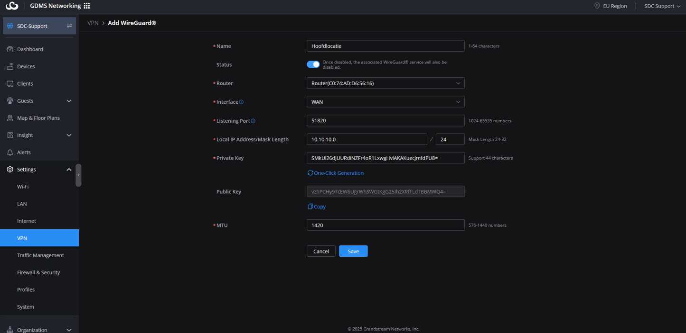
Task: Expand the Organization submenu chevron
Action: point(69,330)
